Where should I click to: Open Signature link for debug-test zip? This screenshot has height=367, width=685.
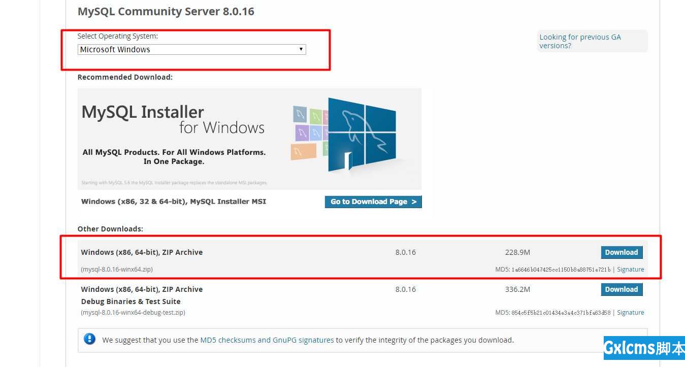click(x=631, y=313)
